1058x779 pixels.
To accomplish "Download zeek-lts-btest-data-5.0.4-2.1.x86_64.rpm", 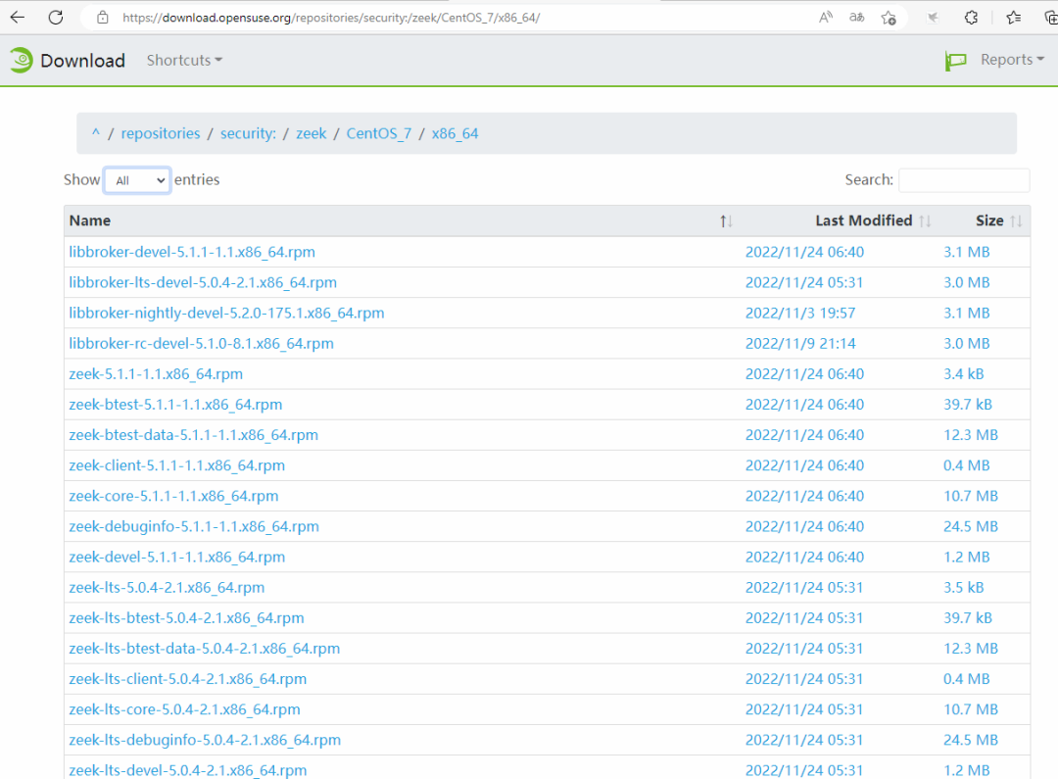I will click(x=205, y=648).
